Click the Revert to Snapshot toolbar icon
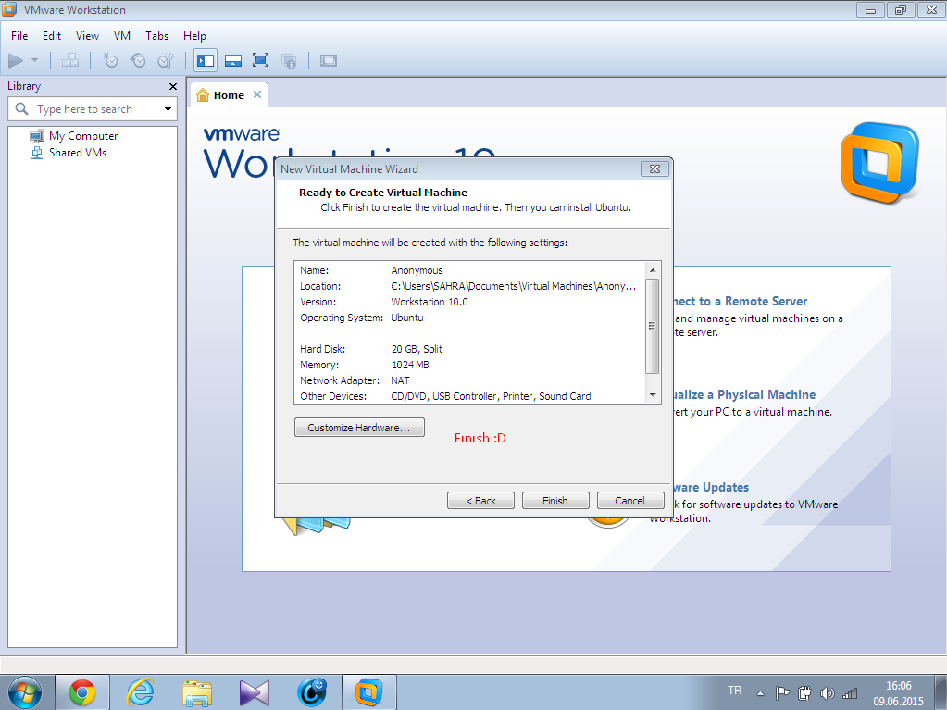 coord(138,60)
